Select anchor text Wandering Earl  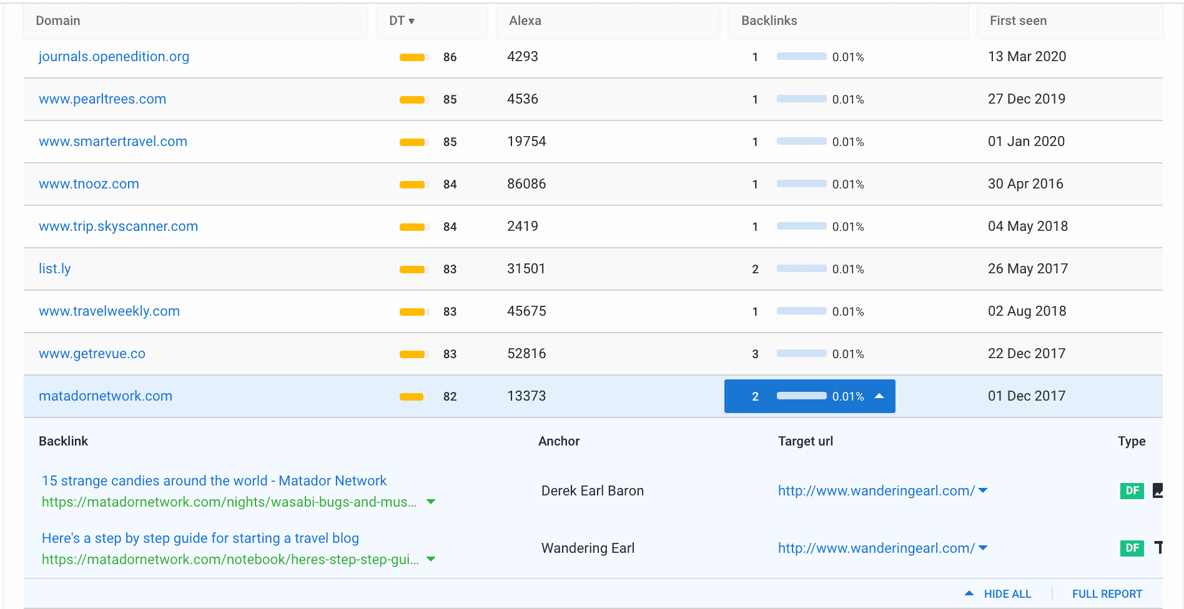pyautogui.click(x=588, y=548)
